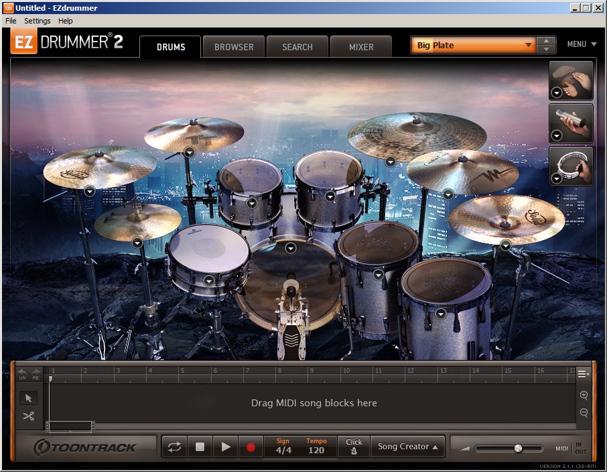Switch to the Mixer tab
Screen dimensions: 607x472
point(361,46)
